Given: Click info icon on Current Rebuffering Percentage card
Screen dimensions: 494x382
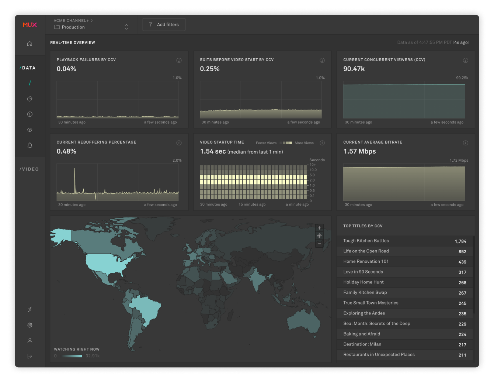Looking at the screenshot, I should pyautogui.click(x=179, y=143).
